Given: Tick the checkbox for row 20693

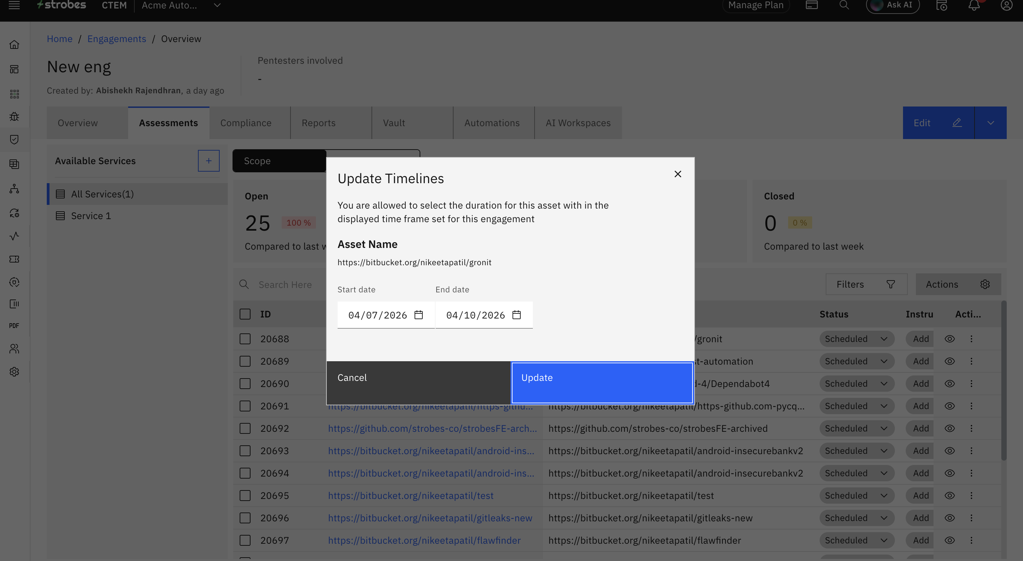Looking at the screenshot, I should pos(245,450).
